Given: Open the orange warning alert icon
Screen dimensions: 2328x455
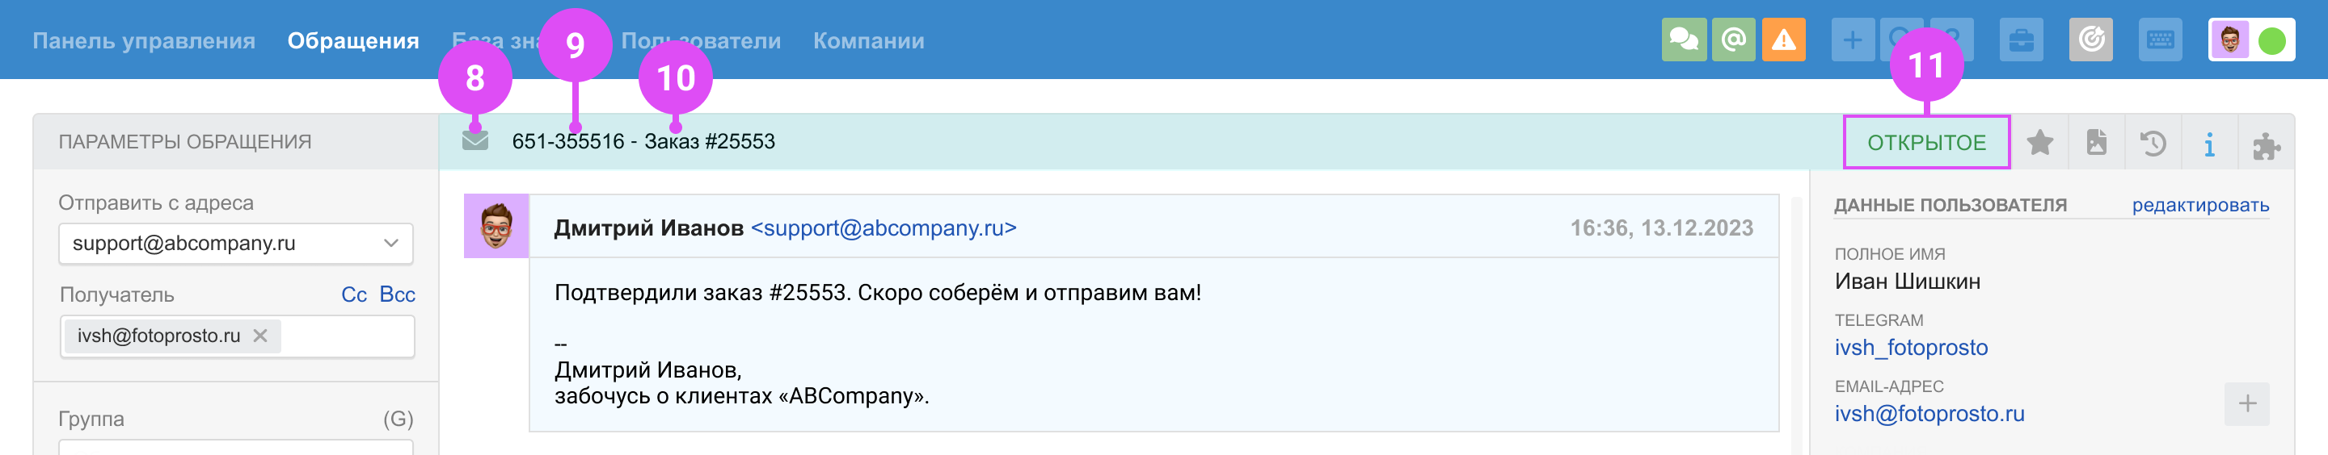Looking at the screenshot, I should (1783, 40).
